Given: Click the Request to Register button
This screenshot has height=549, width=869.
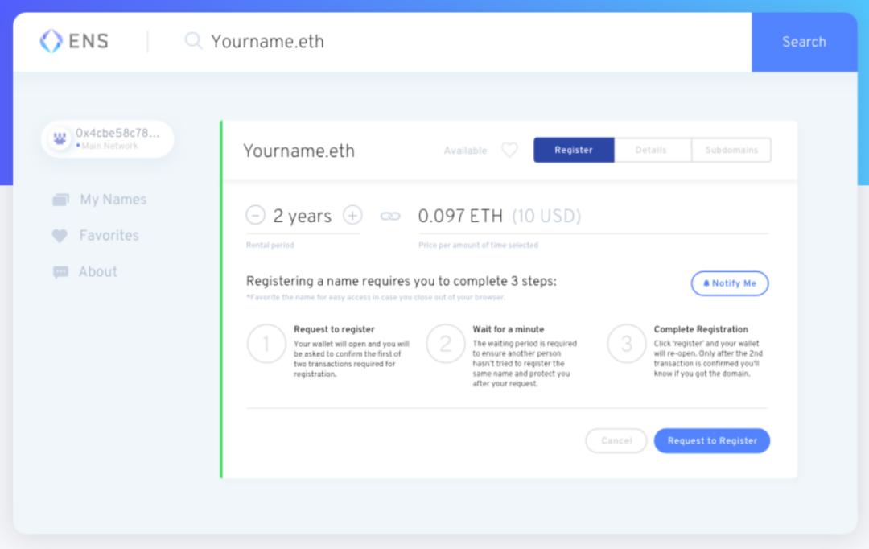Looking at the screenshot, I should (x=712, y=441).
